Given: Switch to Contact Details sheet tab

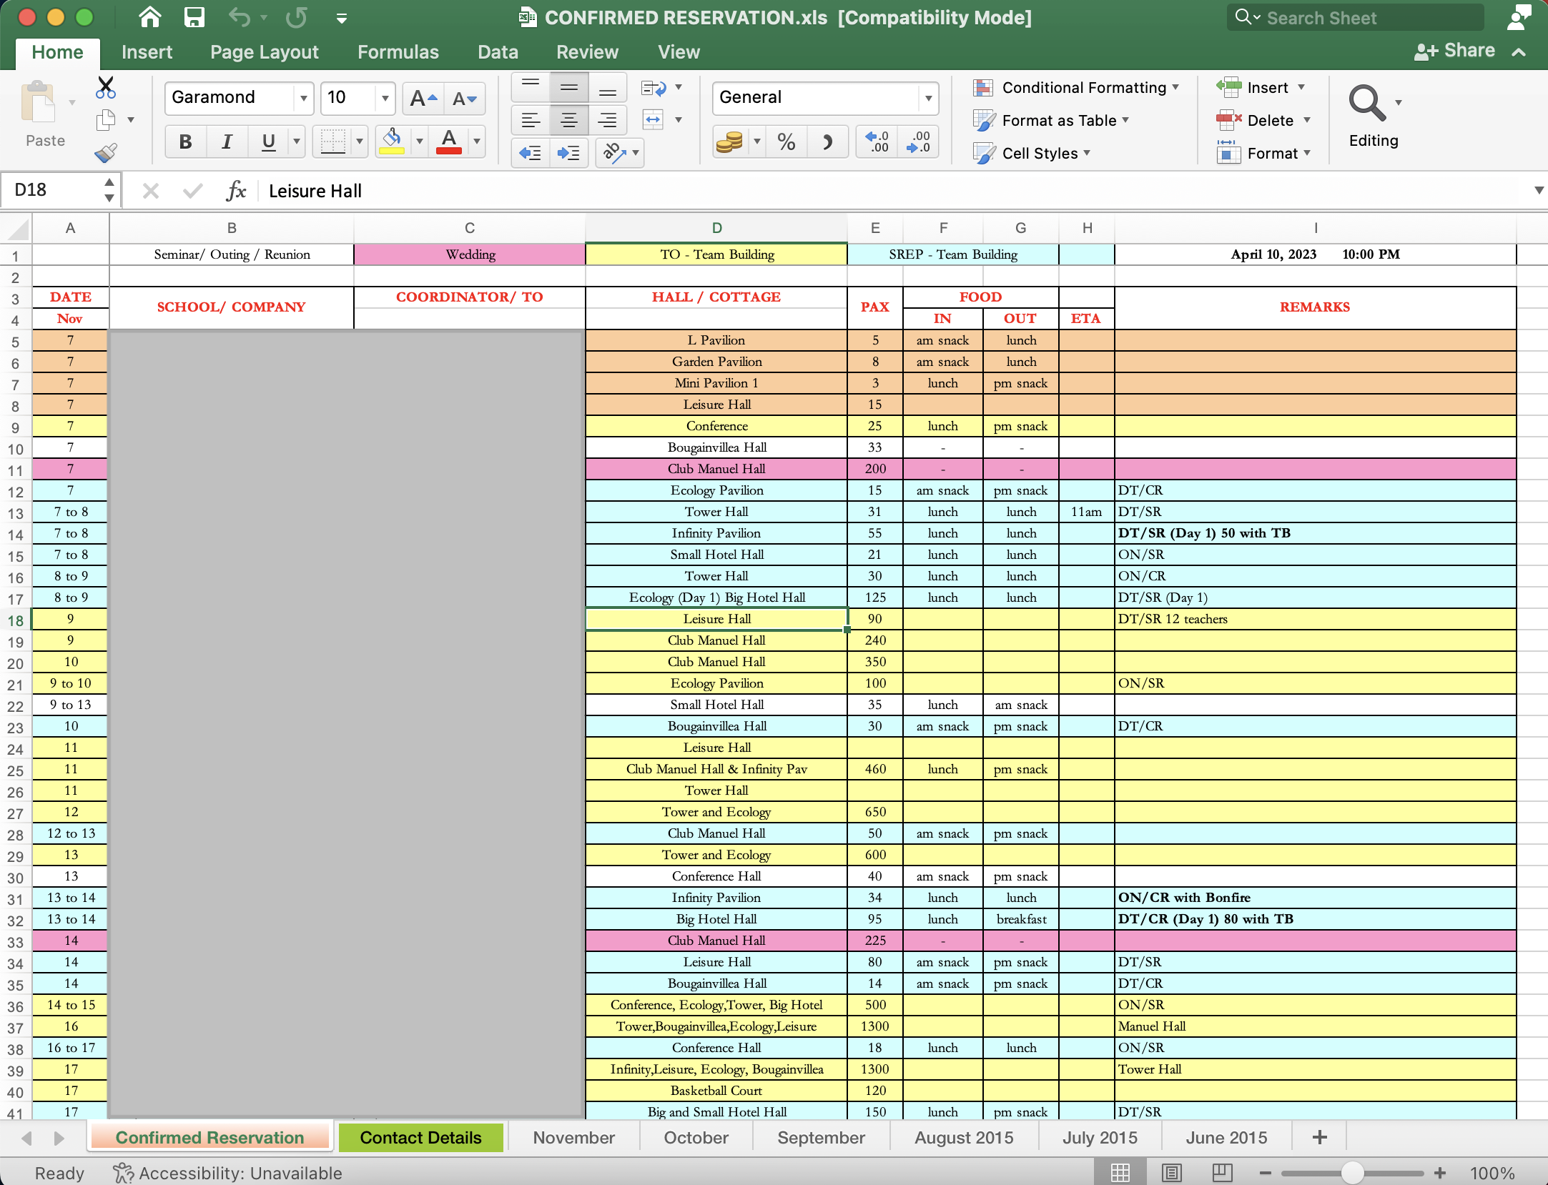Looking at the screenshot, I should click(420, 1137).
